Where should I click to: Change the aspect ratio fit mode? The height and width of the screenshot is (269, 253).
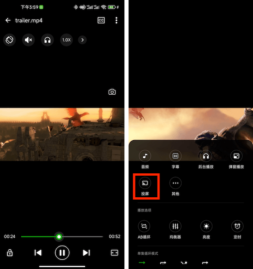(114, 253)
